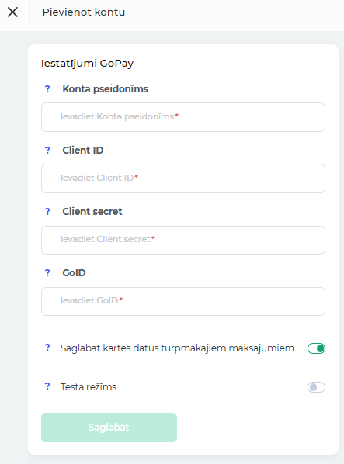This screenshot has height=464, width=344.
Task: Click the Iestatījumi GoPay heading
Action: (87, 64)
